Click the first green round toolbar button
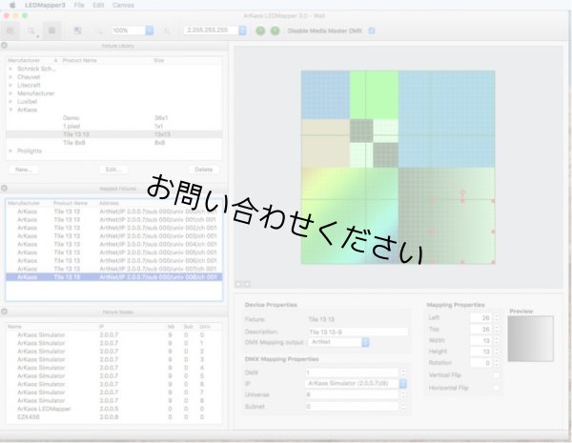Image resolution: width=572 pixels, height=443 pixels. (x=260, y=30)
